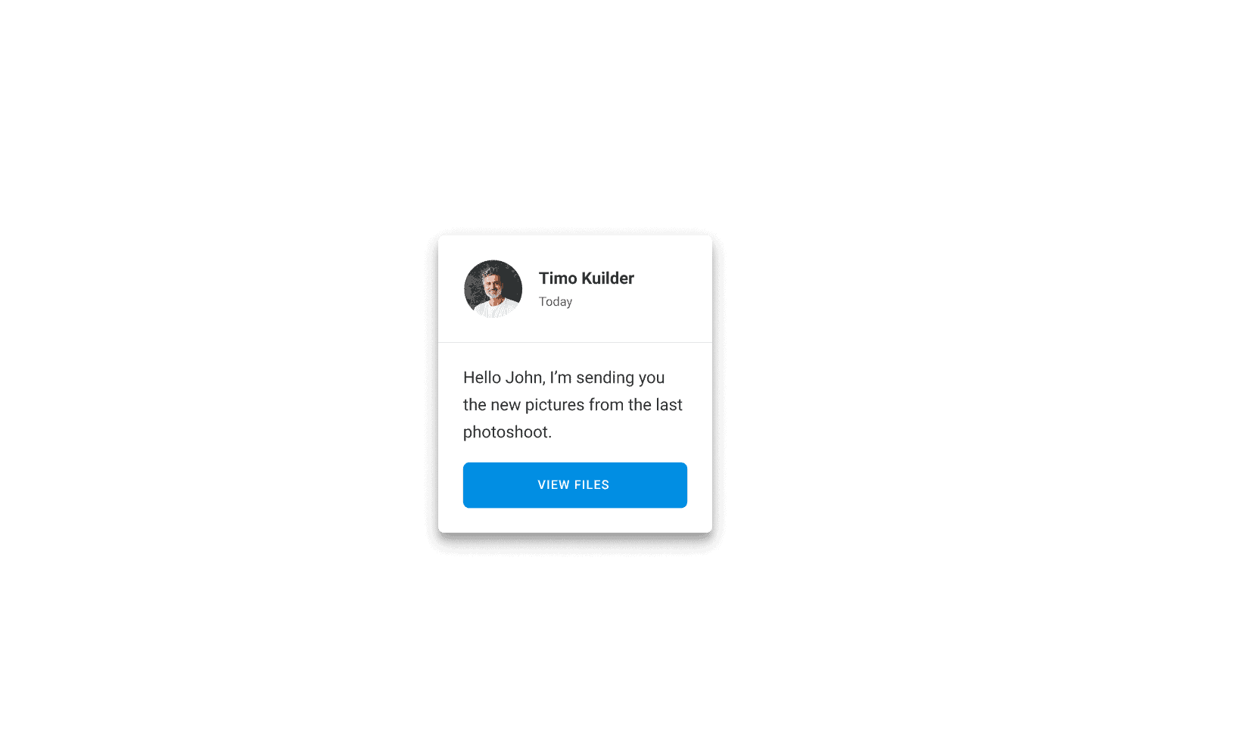Open the VIEW FILES button
Viewport: 1242px width, 750px height.
tap(575, 485)
